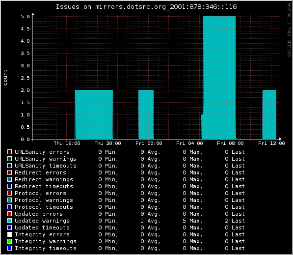Click the vertical count axis label

(x=5, y=78)
